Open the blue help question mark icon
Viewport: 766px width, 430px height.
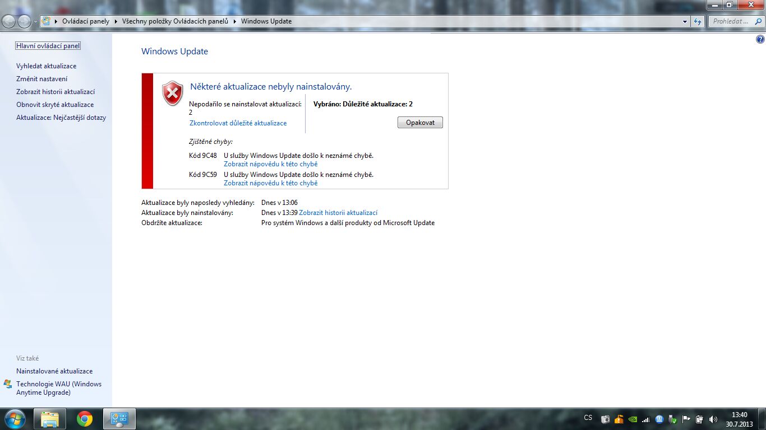pos(760,39)
